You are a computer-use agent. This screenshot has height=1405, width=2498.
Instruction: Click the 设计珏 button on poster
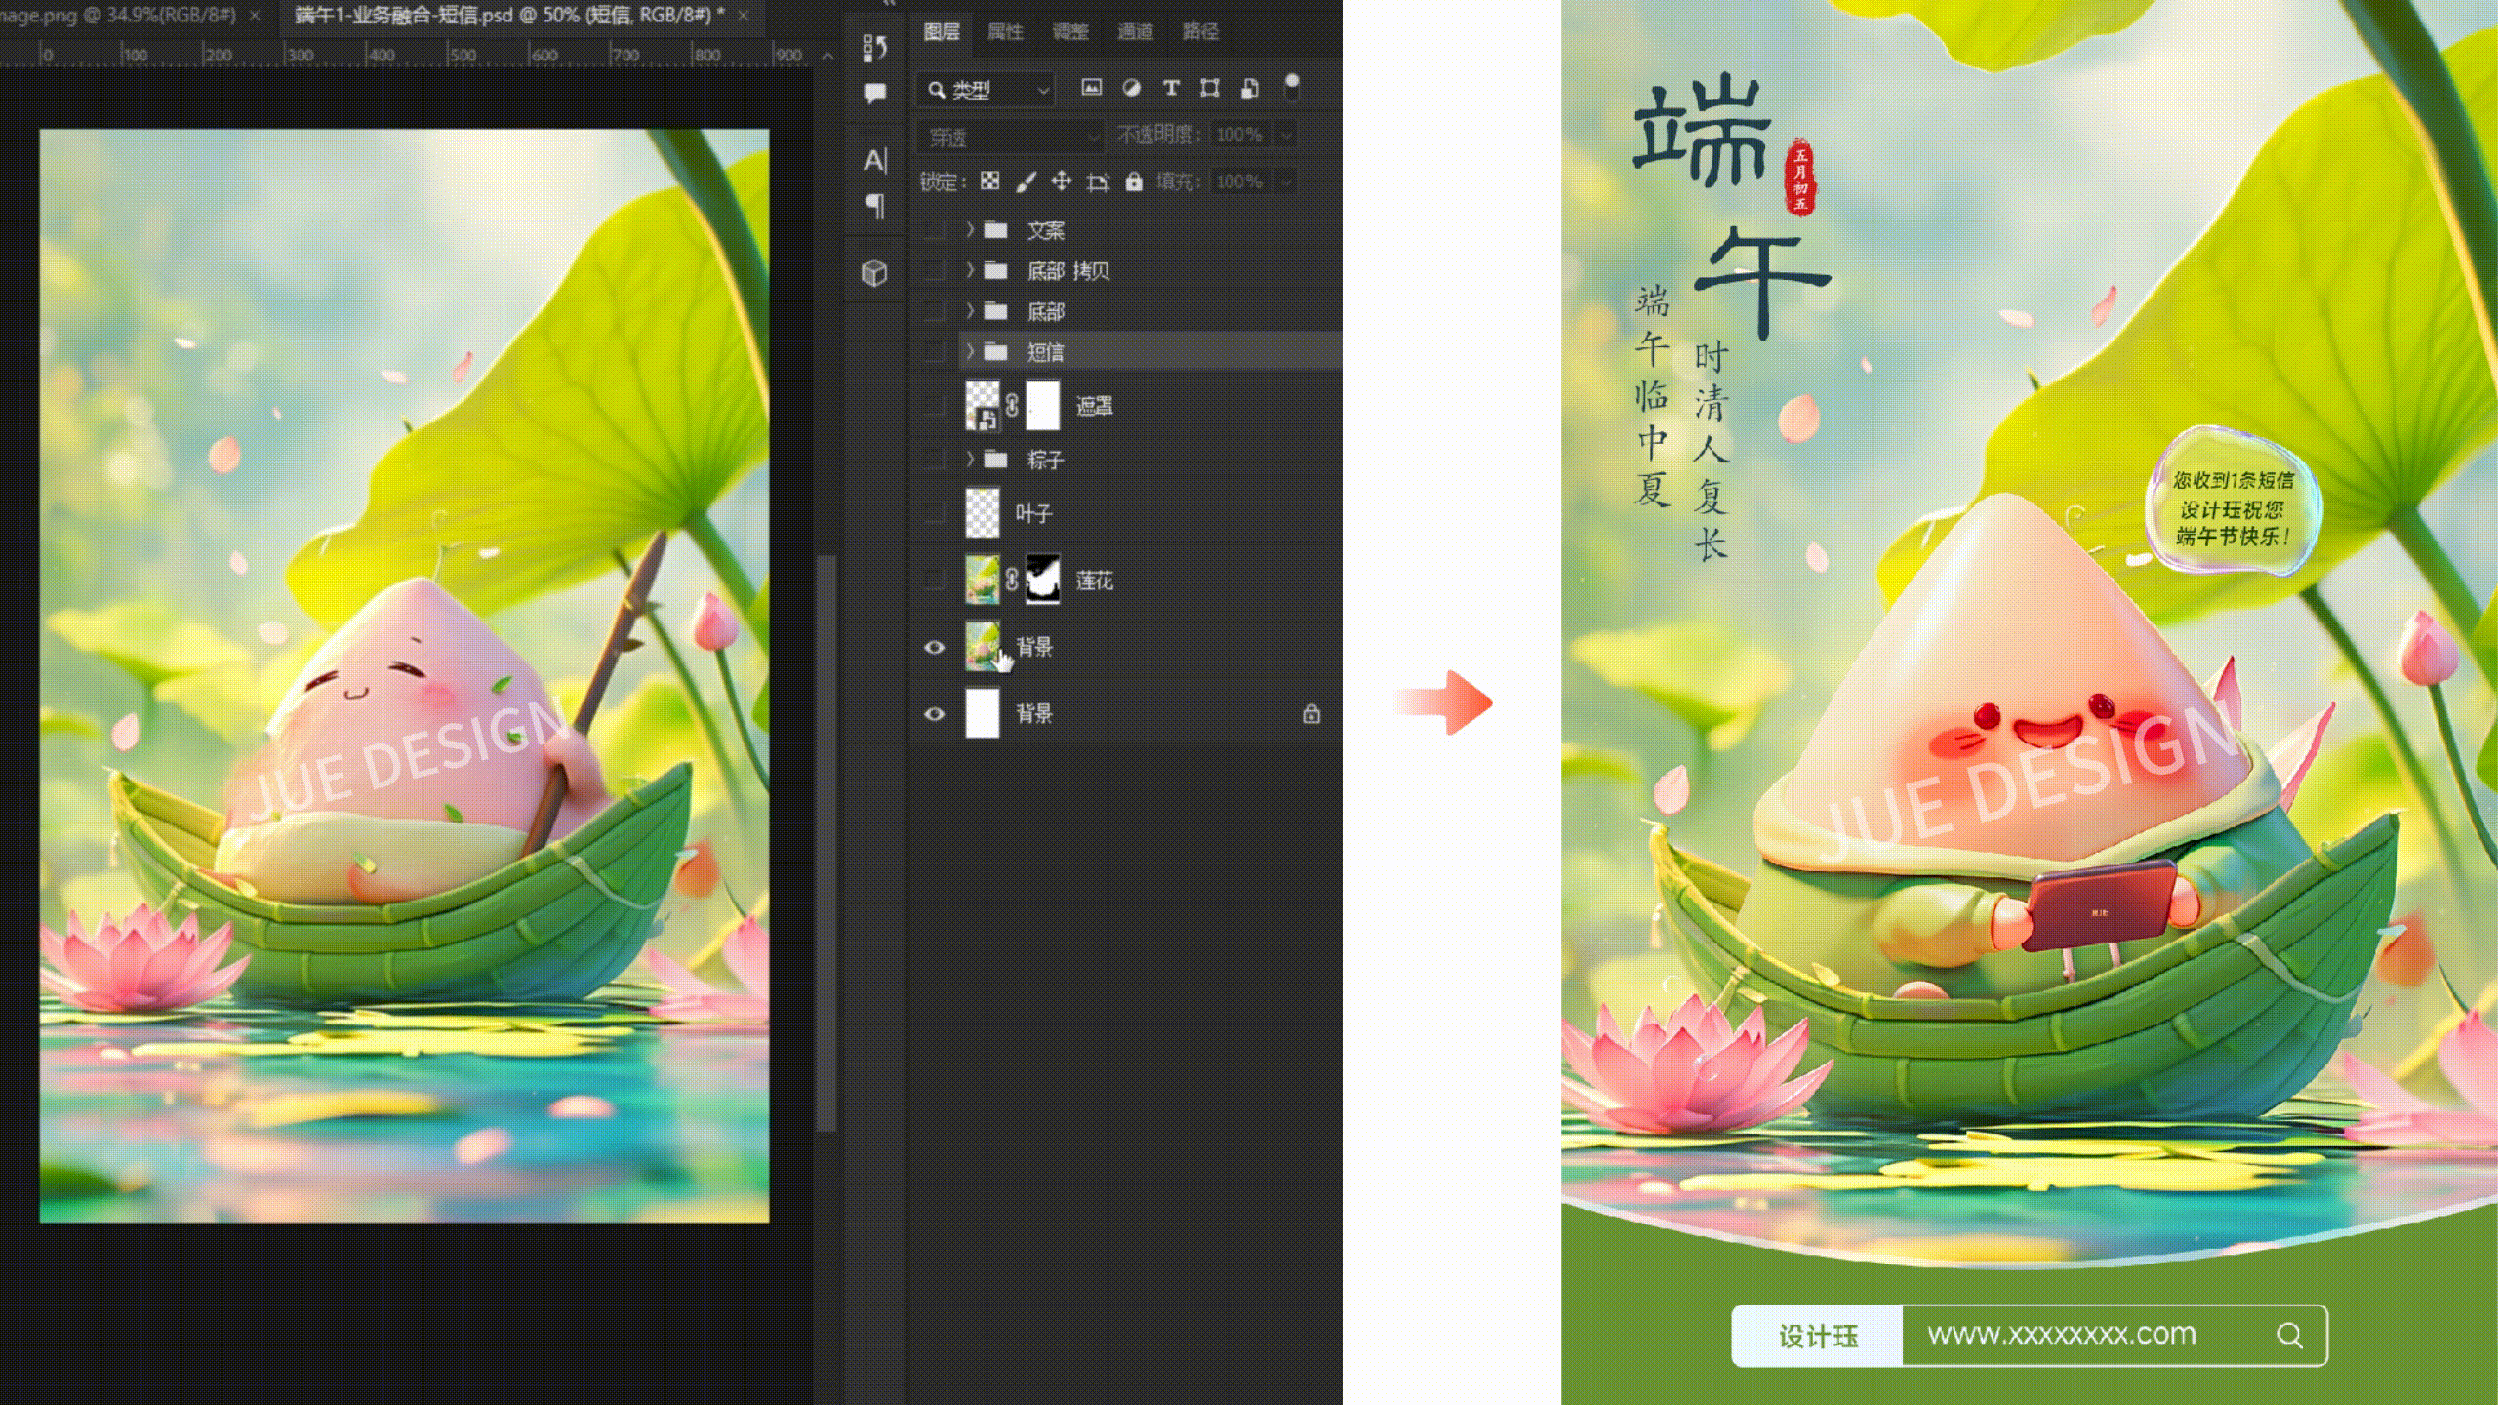[x=1818, y=1336]
